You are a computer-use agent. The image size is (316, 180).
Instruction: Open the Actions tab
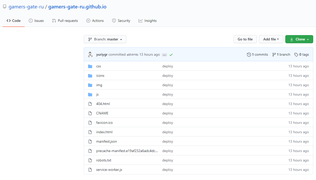click(95, 21)
